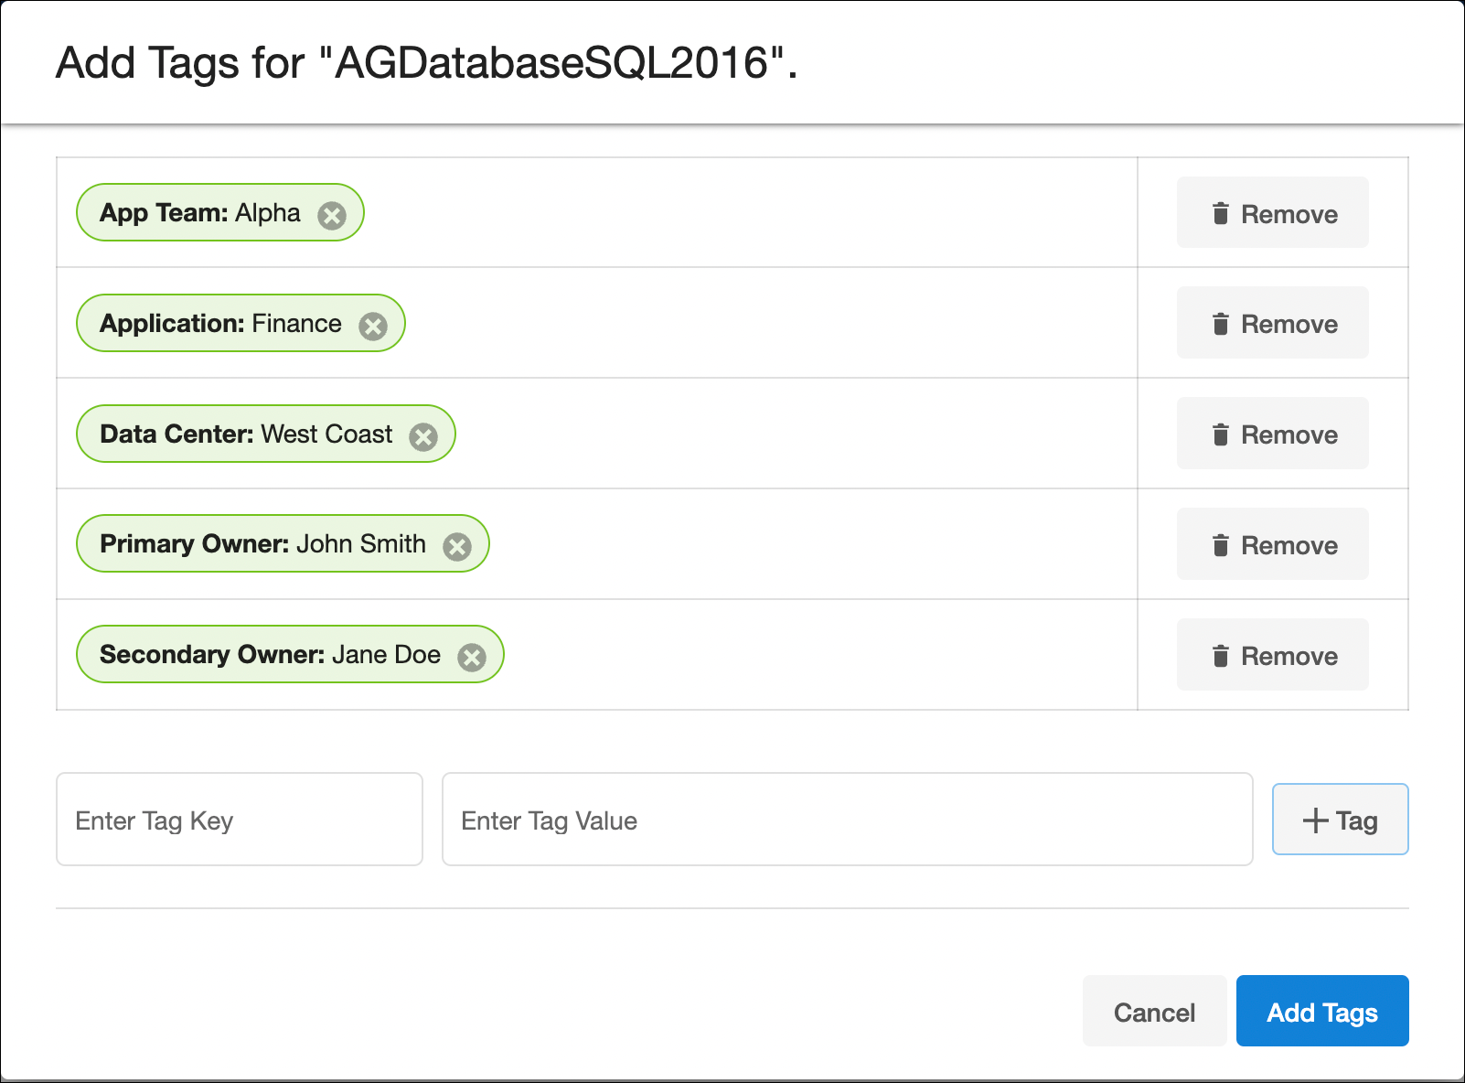1465x1083 pixels.
Task: Remove the Secondary Owner: Jane Doe row
Action: point(1272,655)
